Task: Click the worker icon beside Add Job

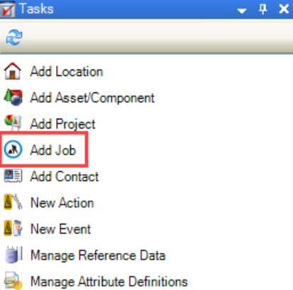Action: pyautogui.click(x=13, y=149)
